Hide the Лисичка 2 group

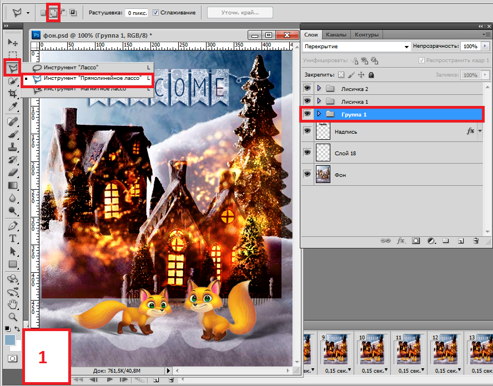click(307, 89)
